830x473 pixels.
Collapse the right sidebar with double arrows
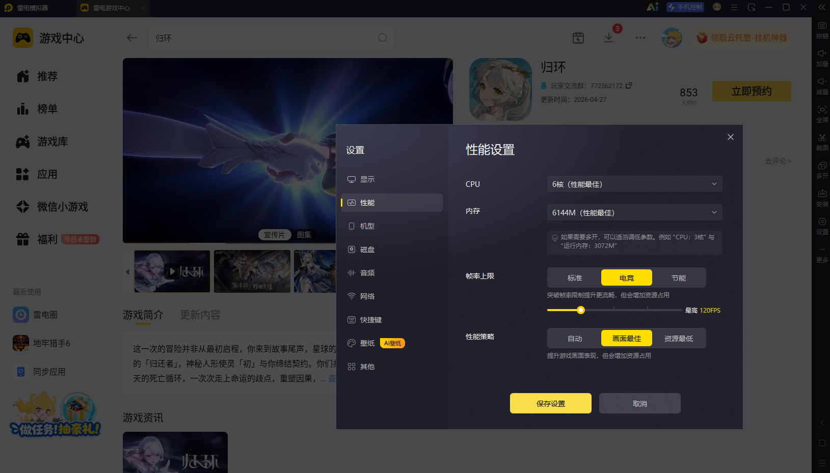[822, 7]
